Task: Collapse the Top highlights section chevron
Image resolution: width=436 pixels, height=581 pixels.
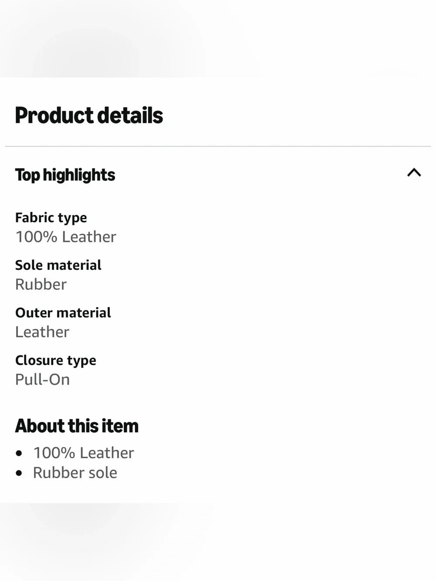Action: click(414, 173)
